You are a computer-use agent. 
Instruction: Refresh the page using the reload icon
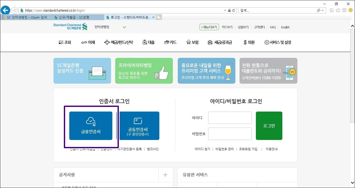pos(234,11)
